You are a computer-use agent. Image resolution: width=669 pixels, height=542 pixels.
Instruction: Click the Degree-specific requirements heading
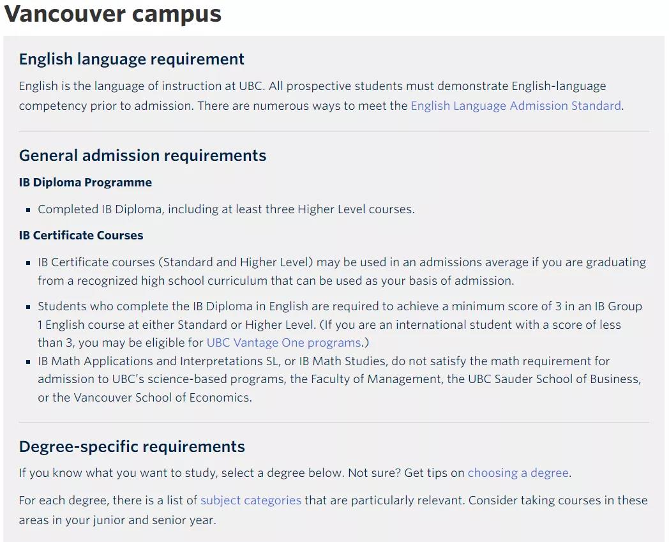(132, 447)
